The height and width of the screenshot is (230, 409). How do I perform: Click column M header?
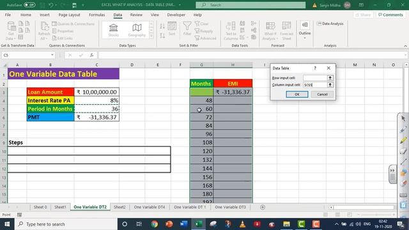(355, 65)
